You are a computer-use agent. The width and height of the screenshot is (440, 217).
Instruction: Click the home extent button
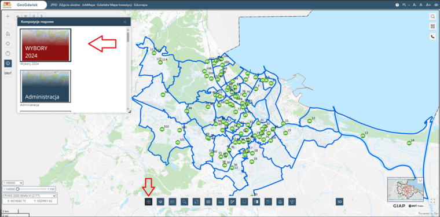click(8, 34)
